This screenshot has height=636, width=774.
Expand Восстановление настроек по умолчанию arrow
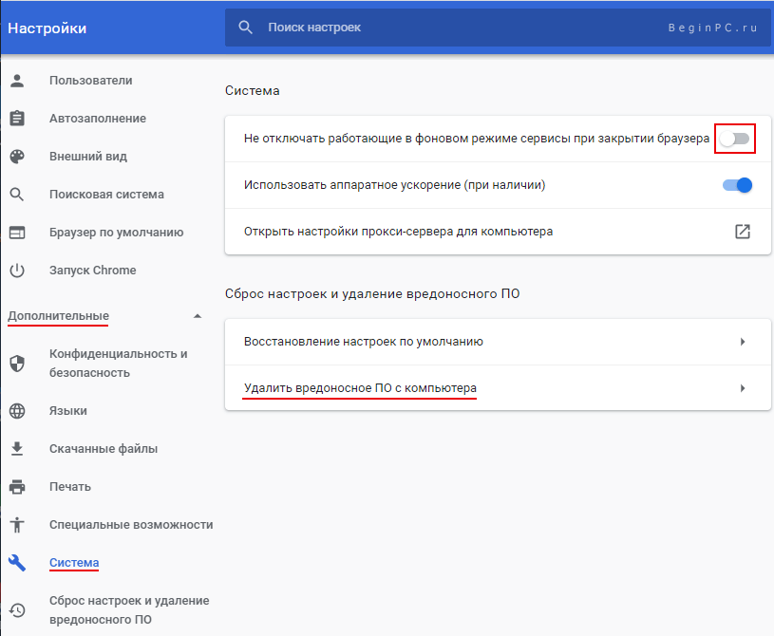pos(742,342)
